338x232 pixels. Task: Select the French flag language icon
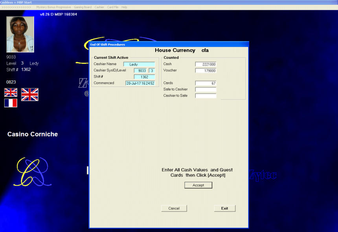(x=11, y=103)
